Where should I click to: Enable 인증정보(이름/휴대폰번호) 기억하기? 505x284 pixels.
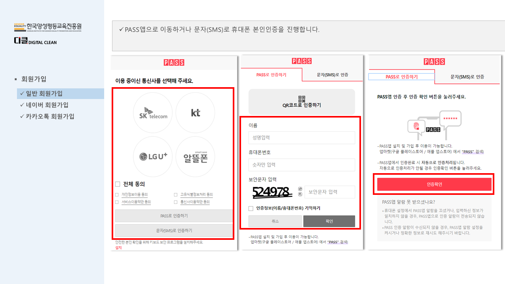251,208
